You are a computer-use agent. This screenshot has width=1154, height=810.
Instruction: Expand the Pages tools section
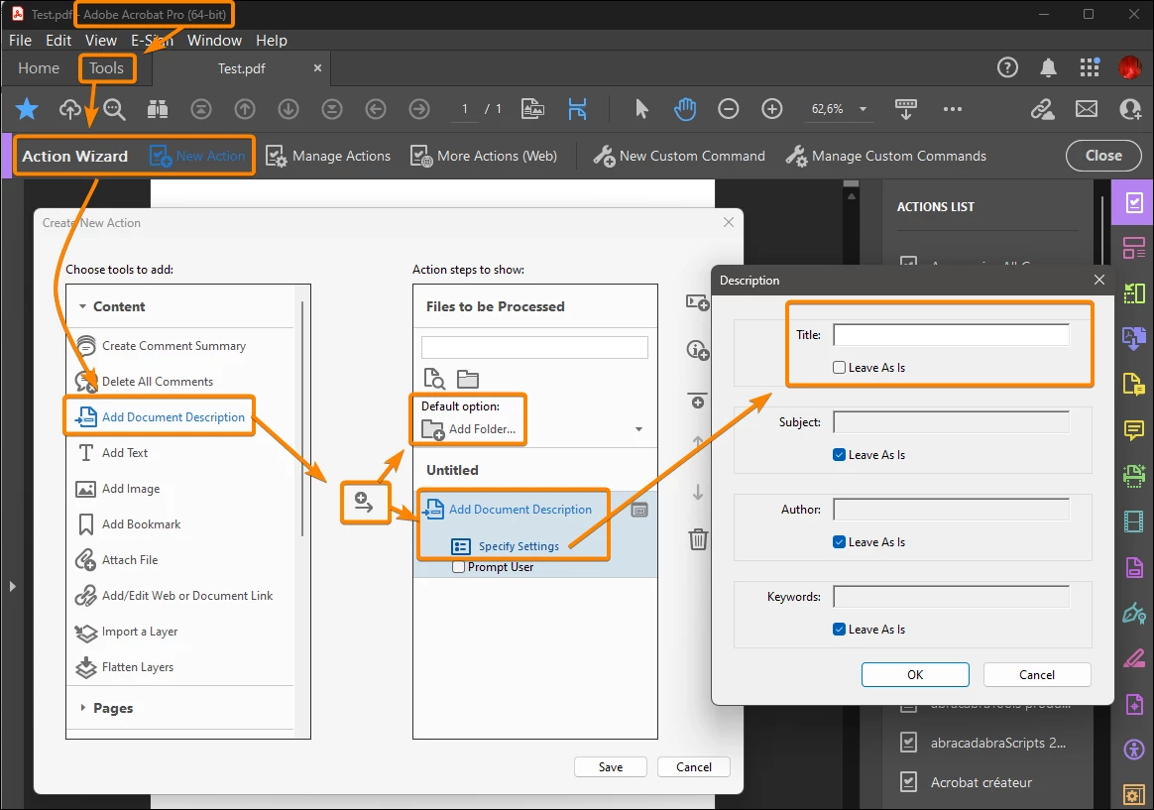click(82, 708)
